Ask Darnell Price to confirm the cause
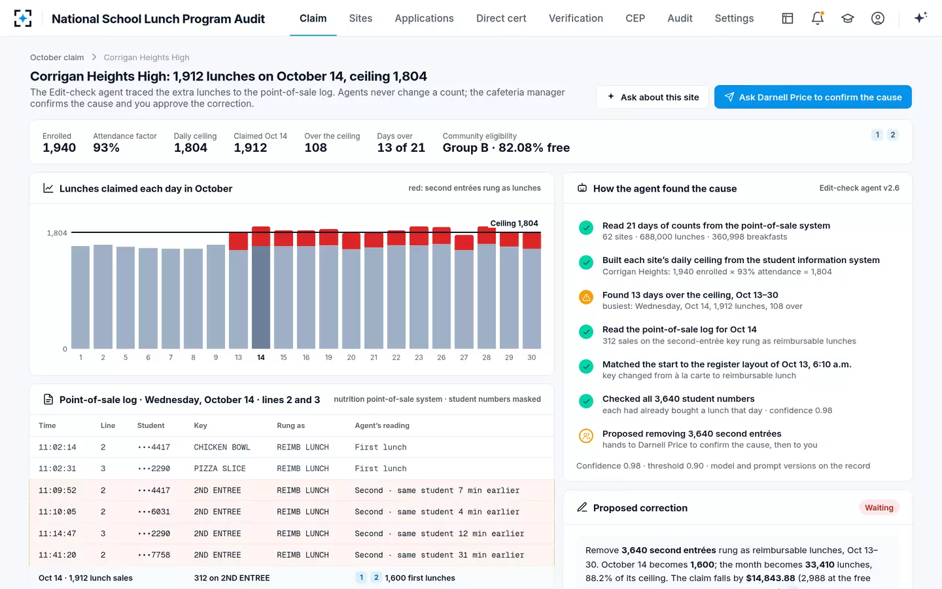 pos(812,97)
